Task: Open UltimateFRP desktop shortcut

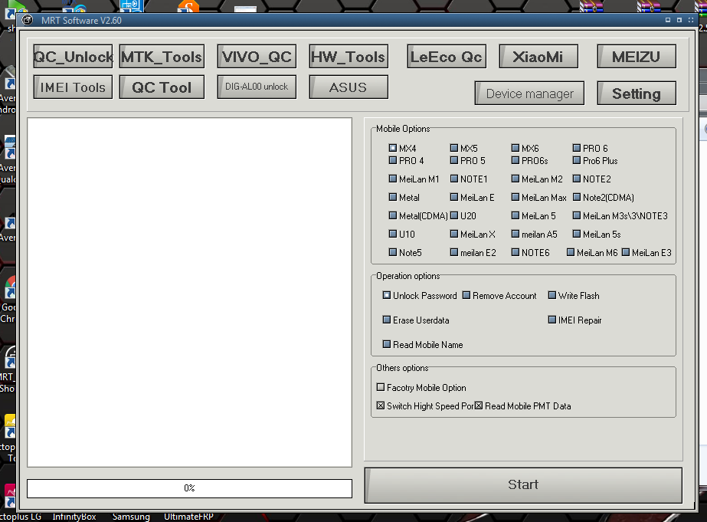Action: [x=188, y=517]
